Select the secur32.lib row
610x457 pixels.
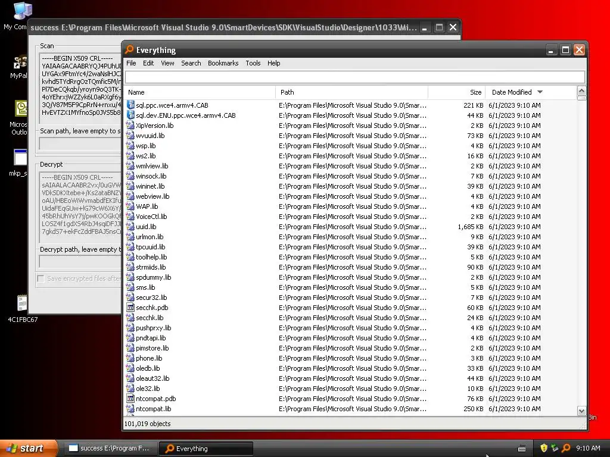[x=350, y=298]
